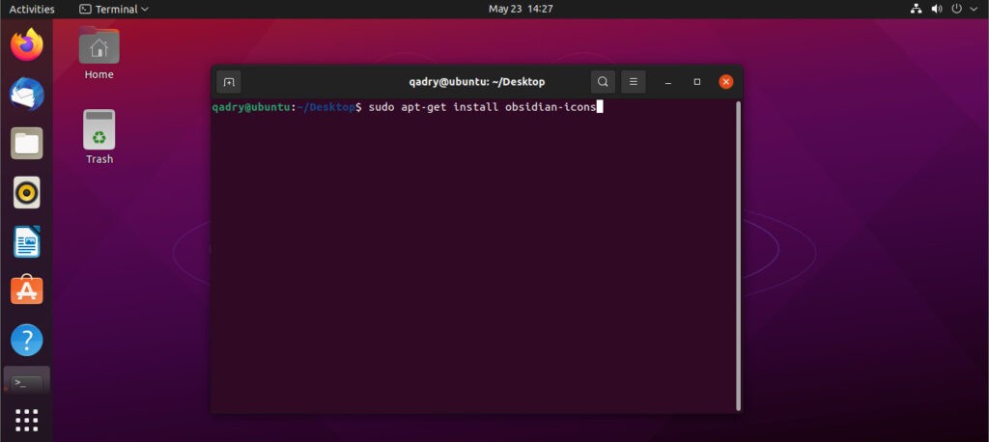Launch Firefox from the dock
The image size is (989, 442).
[27, 45]
